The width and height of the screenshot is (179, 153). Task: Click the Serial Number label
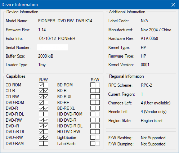18,48
